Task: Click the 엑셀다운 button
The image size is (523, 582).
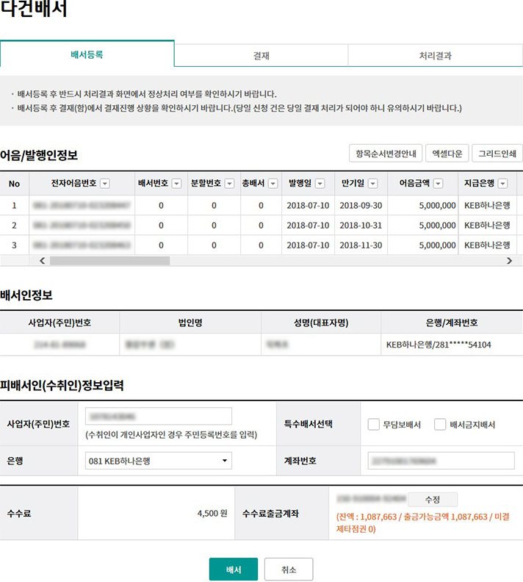Action: click(x=446, y=154)
